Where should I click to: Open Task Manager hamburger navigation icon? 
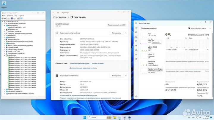click(x=136, y=28)
